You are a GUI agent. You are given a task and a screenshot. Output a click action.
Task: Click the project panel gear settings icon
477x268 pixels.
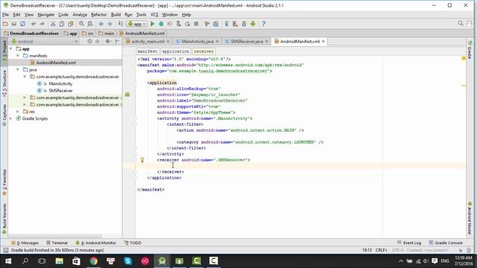(x=108, y=42)
